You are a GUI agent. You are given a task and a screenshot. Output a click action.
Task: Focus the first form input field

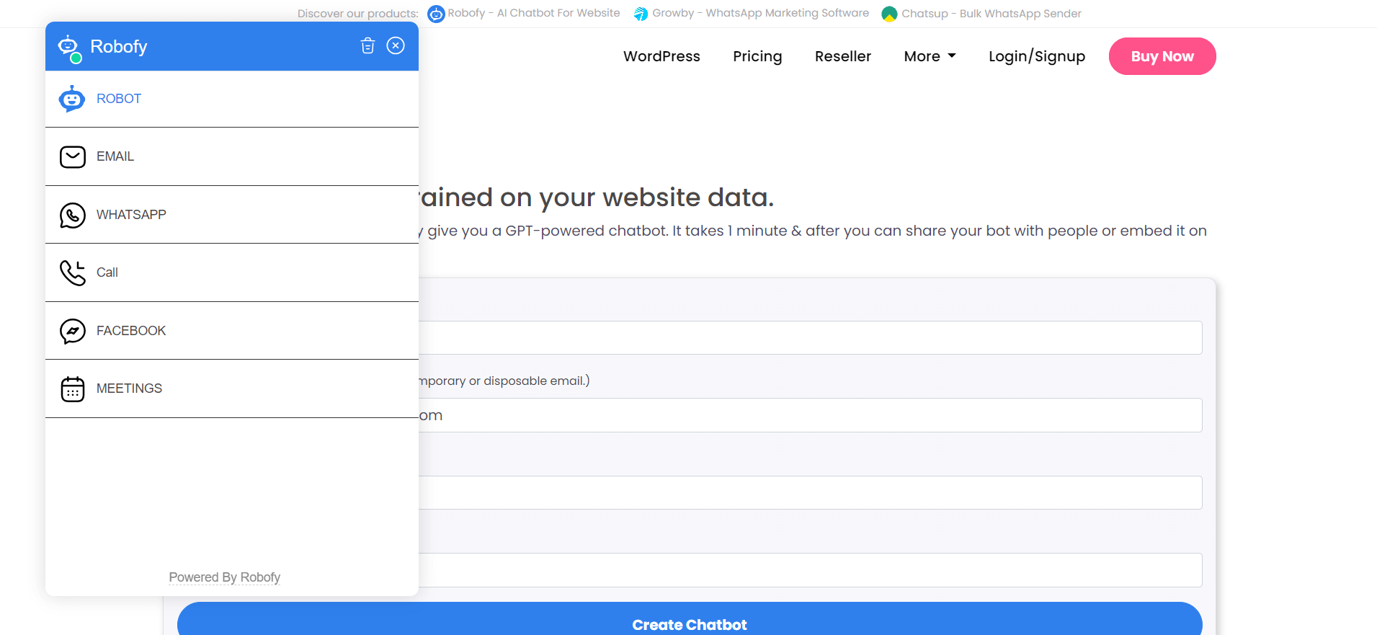coord(810,337)
